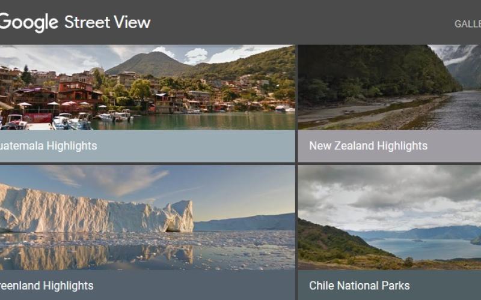
Task: Click the Google logo in header
Action: [x=29, y=23]
